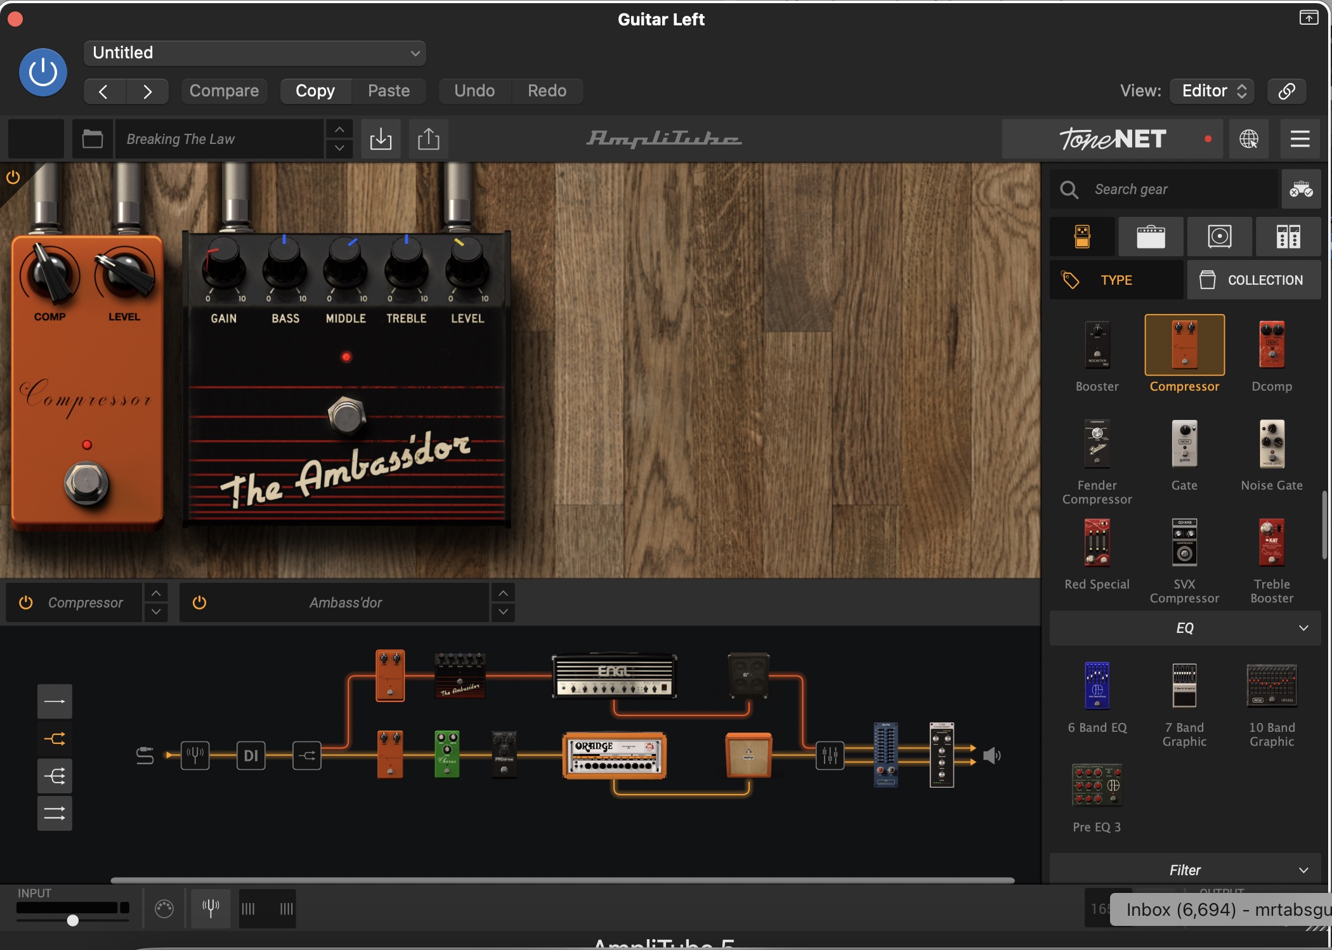Toggle the pedal view bypass power icon

click(x=13, y=178)
